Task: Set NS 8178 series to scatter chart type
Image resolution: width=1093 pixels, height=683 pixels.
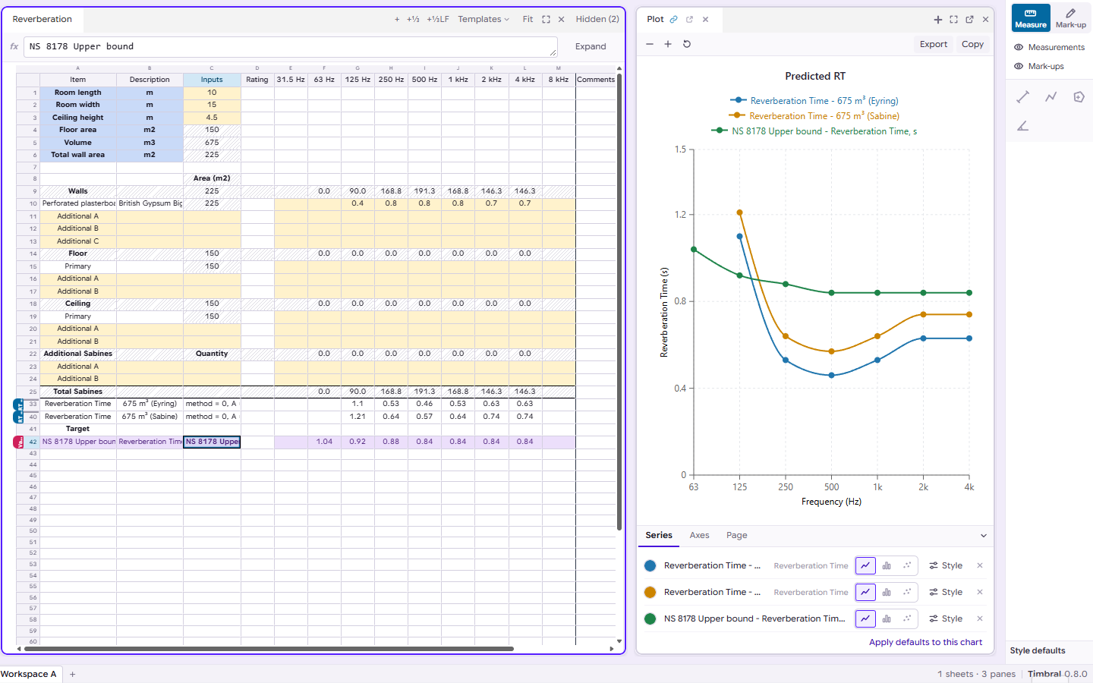Action: point(907,618)
